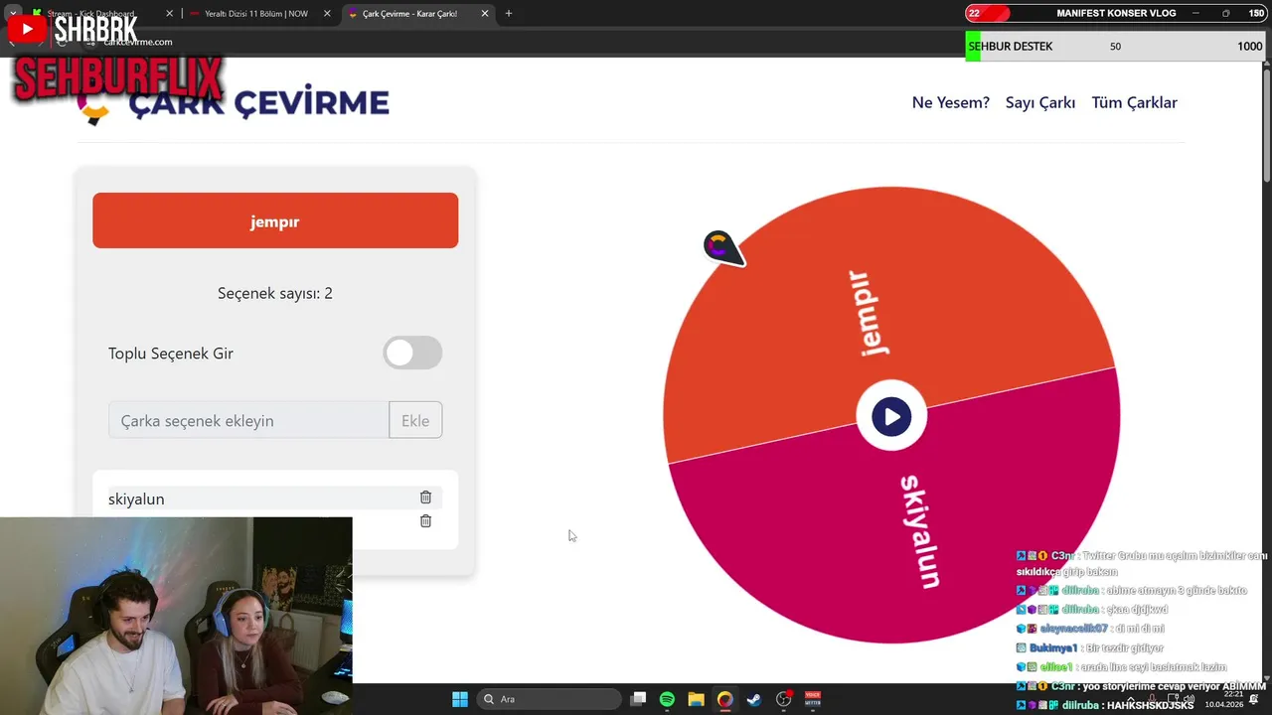Close the Çark Çevirme tab
The height and width of the screenshot is (715, 1272).
click(x=485, y=14)
